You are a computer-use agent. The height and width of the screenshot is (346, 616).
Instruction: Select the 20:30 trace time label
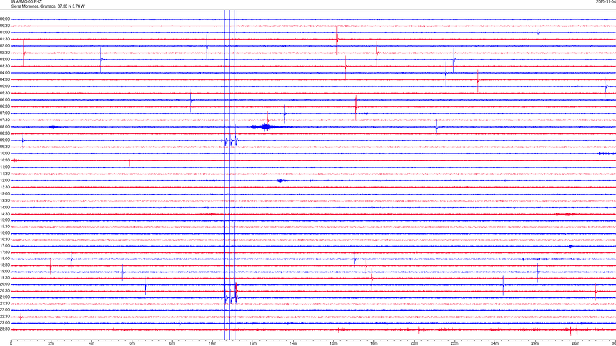pos(4,291)
